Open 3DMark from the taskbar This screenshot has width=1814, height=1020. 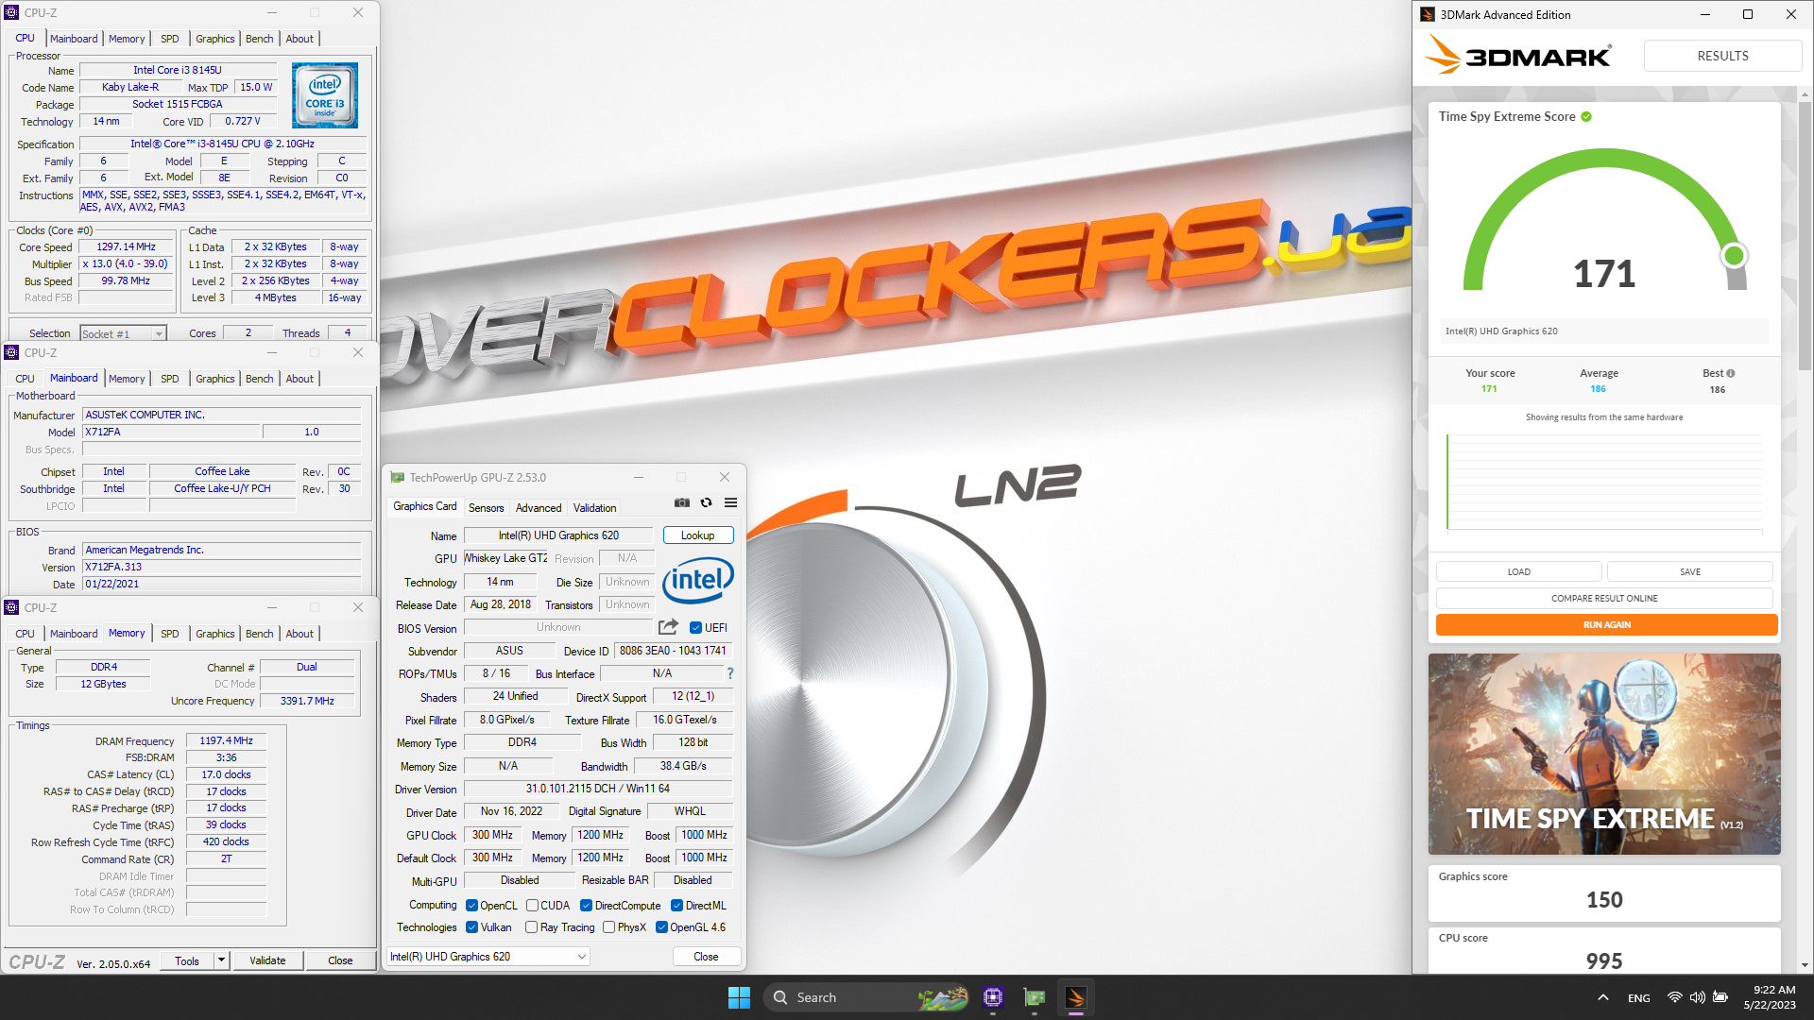(x=1076, y=997)
